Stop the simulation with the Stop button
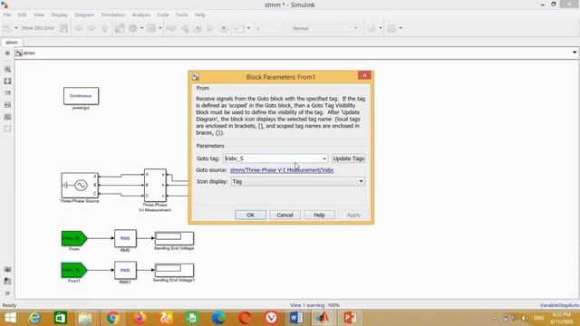580x326 pixels. click(x=224, y=28)
